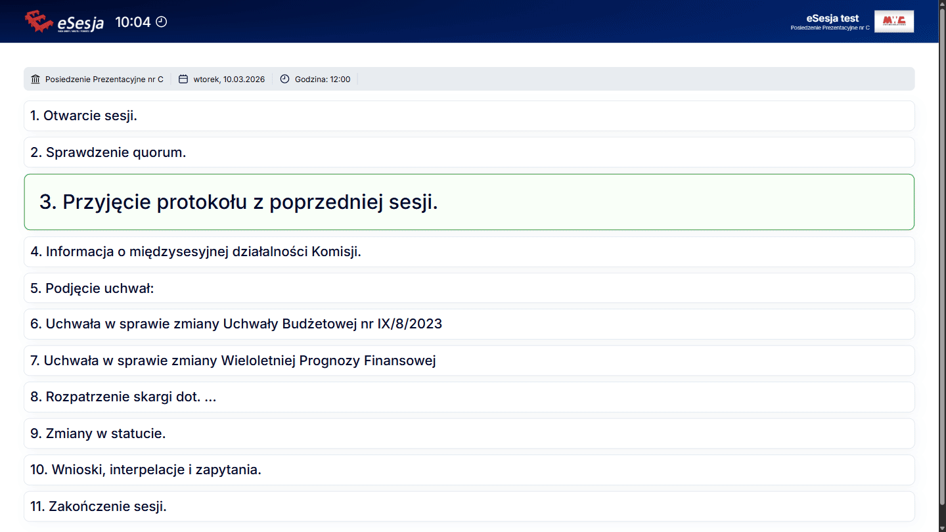Click the eSesja test account name
This screenshot has width=946, height=532.
tap(832, 18)
